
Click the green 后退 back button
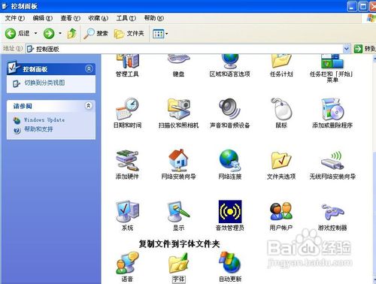click(x=17, y=33)
